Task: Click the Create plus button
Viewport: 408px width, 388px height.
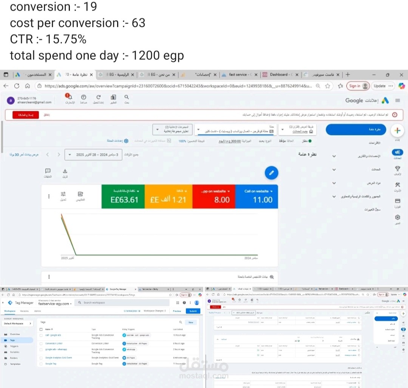Action: point(397,130)
